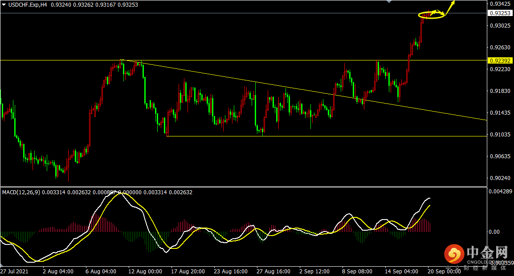Click the 2 Aug 04:00 time label
The height and width of the screenshot is (276, 514).
[58, 272]
